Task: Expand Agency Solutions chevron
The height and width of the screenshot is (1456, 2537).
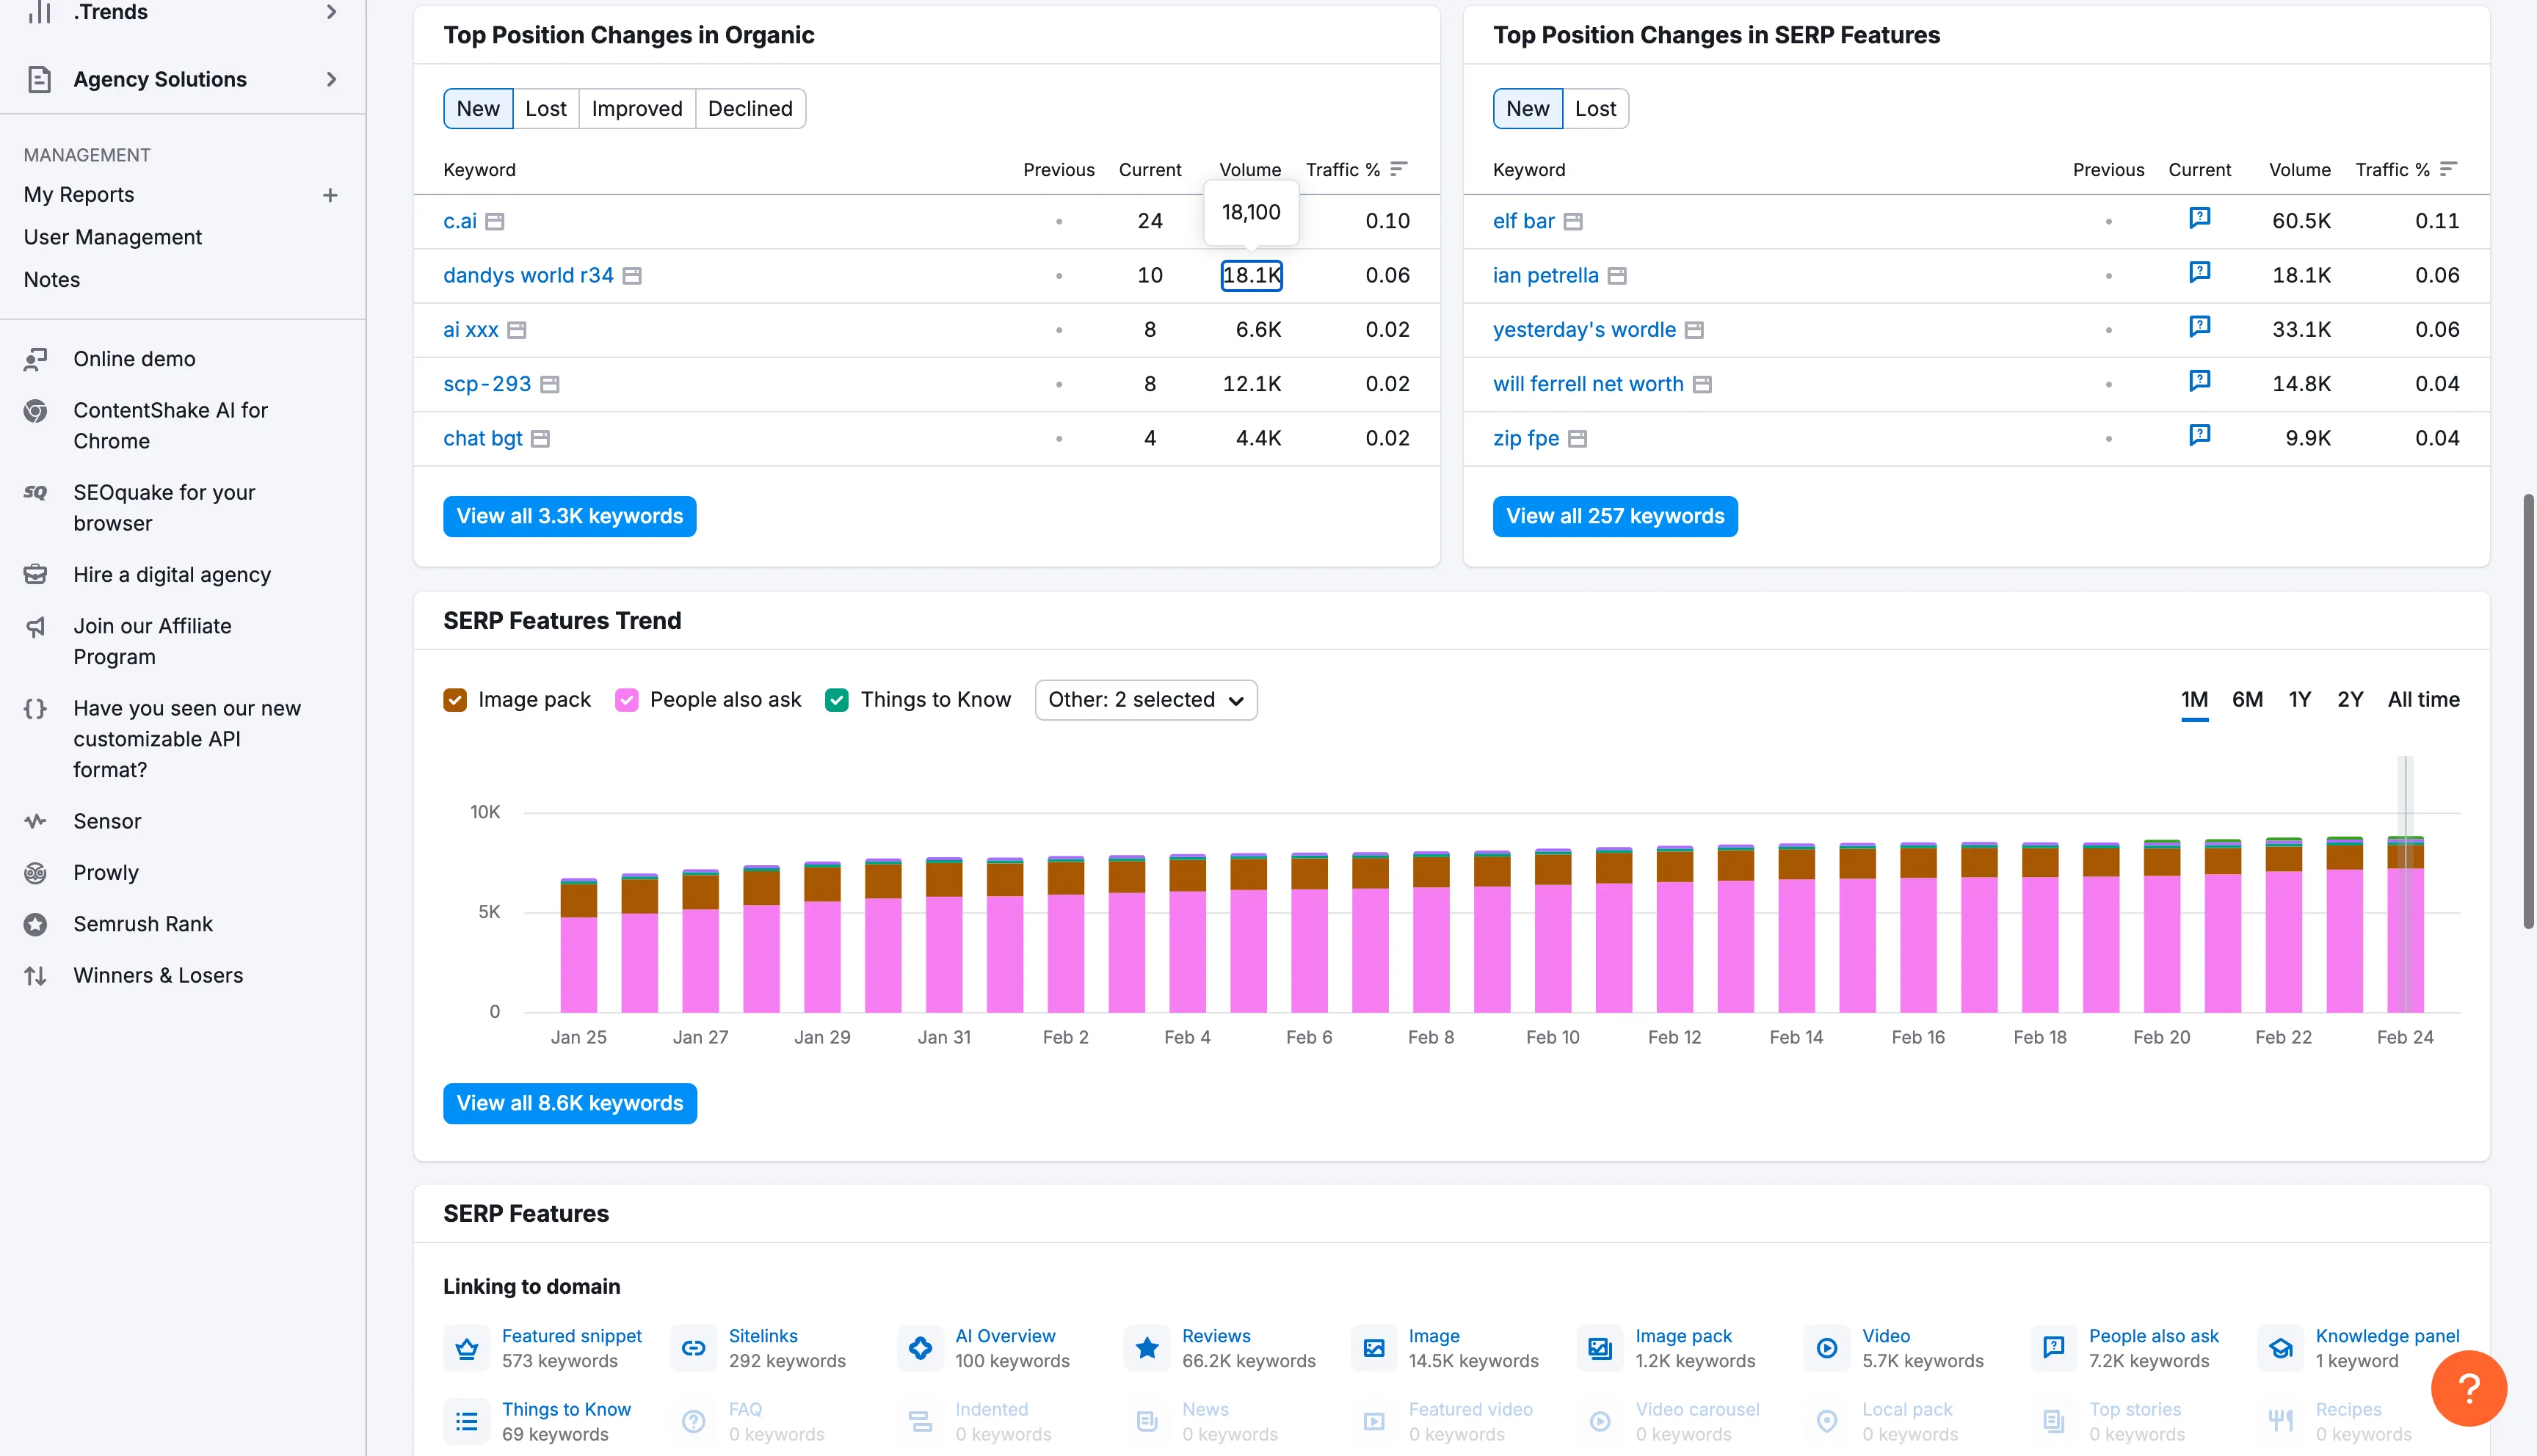Action: tap(331, 79)
